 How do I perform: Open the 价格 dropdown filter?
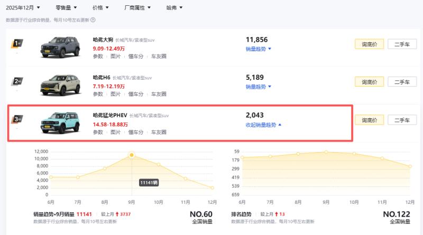[x=100, y=7]
